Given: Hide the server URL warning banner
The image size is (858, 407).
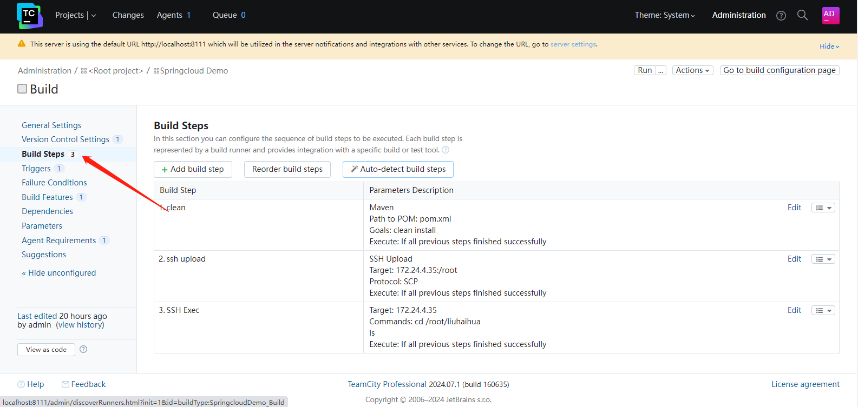Looking at the screenshot, I should (829, 46).
